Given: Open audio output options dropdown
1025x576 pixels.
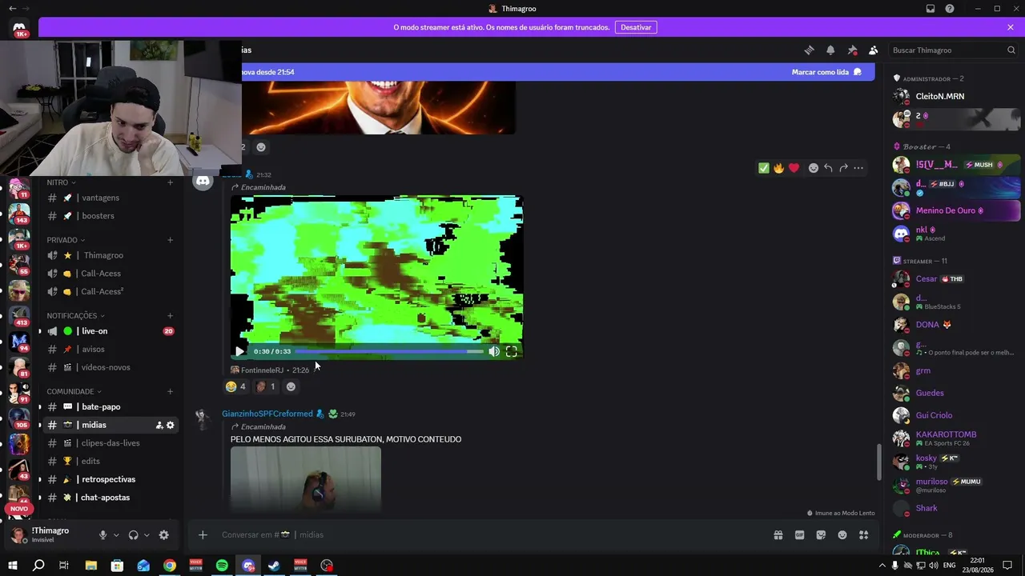Looking at the screenshot, I should (x=147, y=535).
